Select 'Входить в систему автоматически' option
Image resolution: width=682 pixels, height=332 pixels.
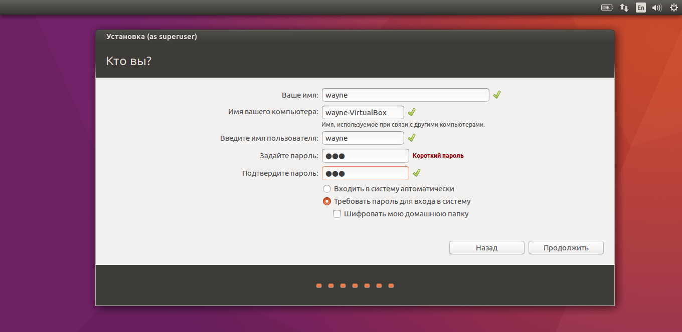(327, 189)
